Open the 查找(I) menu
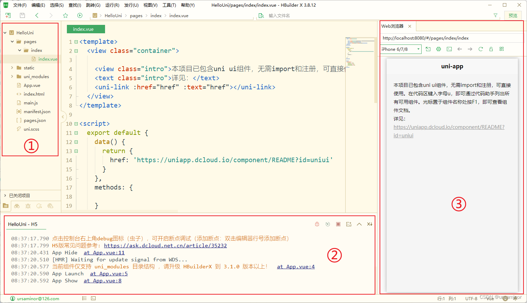 tap(75, 5)
